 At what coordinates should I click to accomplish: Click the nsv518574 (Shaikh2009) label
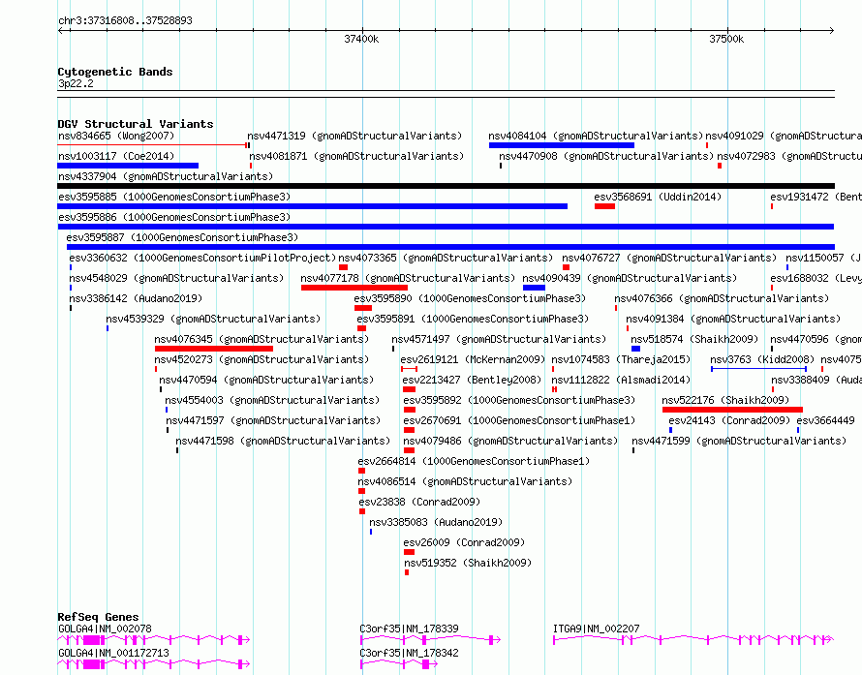pos(694,339)
